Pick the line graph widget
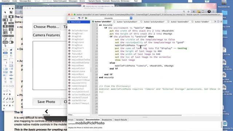Image resolution: width=233 pixels, height=131 pixels. (x=5, y=29)
